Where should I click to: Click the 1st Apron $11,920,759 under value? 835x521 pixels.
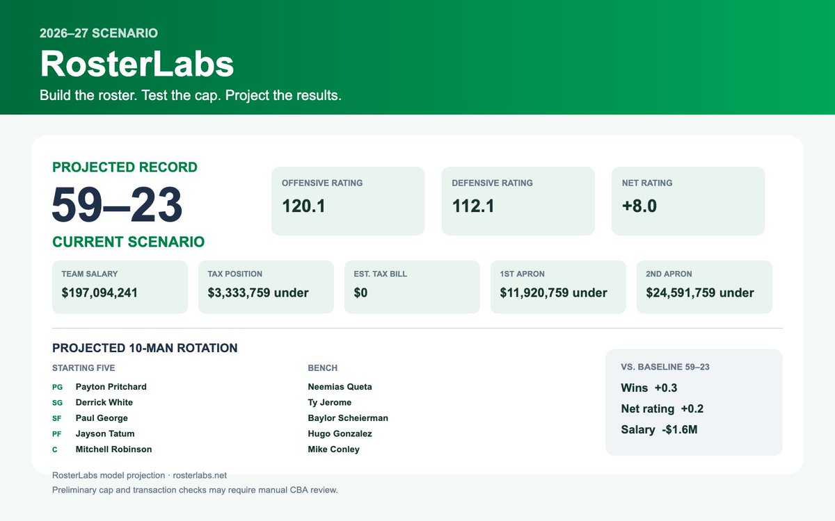point(553,292)
